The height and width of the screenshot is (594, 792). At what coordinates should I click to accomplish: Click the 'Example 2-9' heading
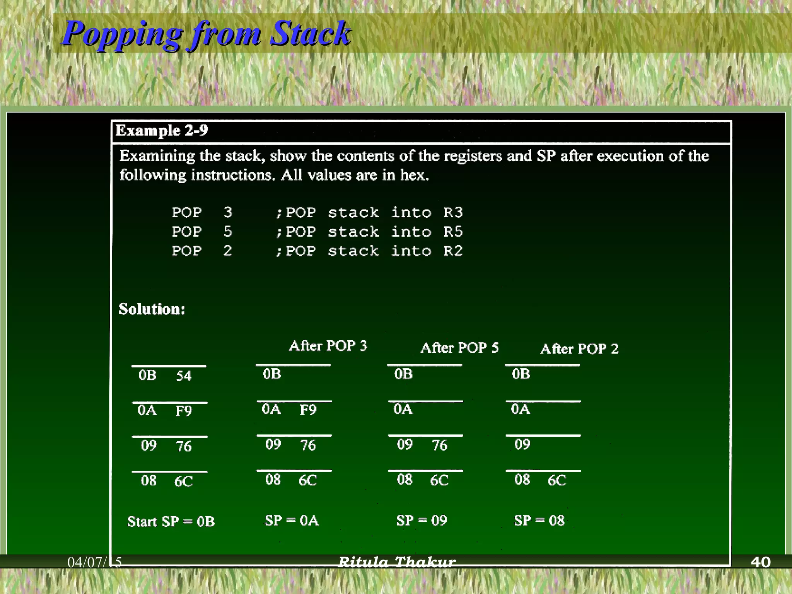[x=162, y=131]
